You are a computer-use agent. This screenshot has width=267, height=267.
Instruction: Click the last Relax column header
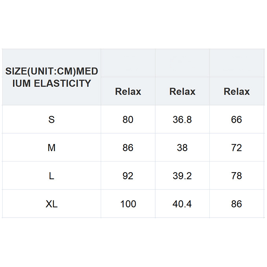236,91
